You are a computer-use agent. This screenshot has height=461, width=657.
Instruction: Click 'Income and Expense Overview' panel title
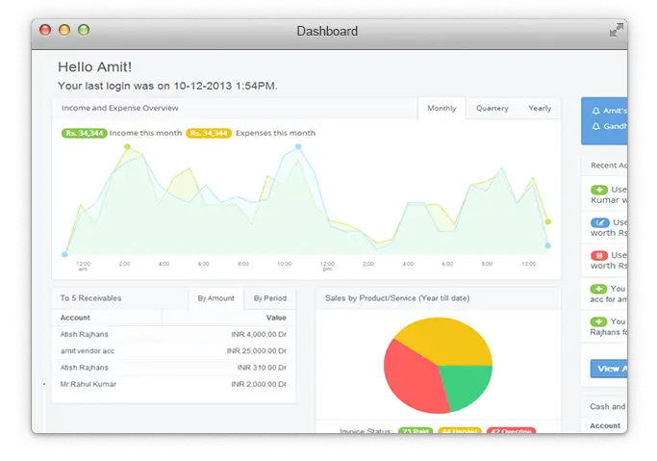[120, 108]
